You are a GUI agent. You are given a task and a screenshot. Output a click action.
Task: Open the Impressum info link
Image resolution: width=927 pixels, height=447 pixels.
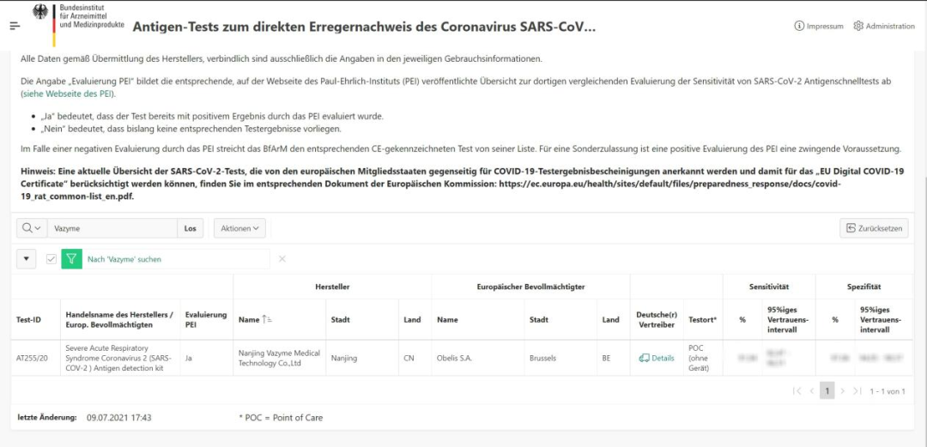tap(819, 27)
